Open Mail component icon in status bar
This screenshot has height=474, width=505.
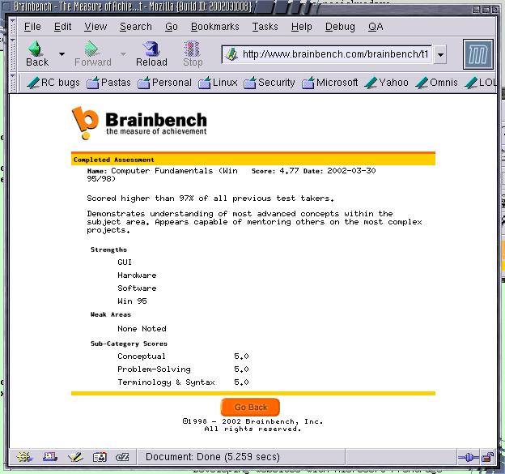coord(50,457)
